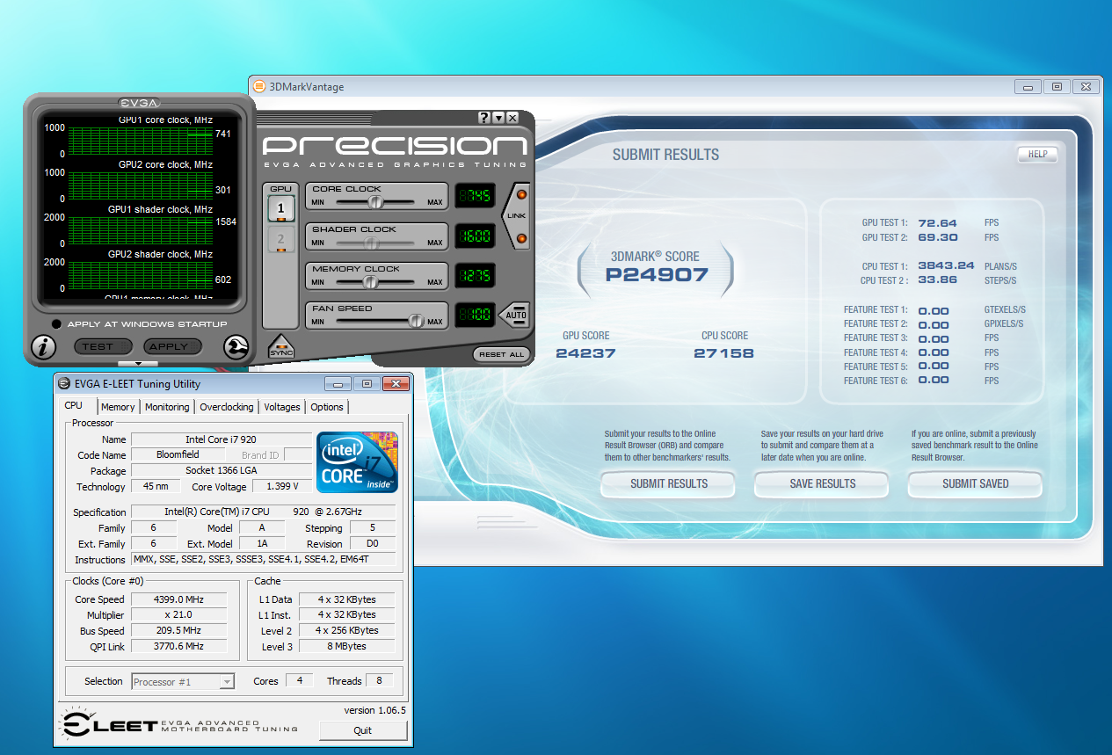Click the Core Voltage value '1.399 V'

click(x=282, y=486)
